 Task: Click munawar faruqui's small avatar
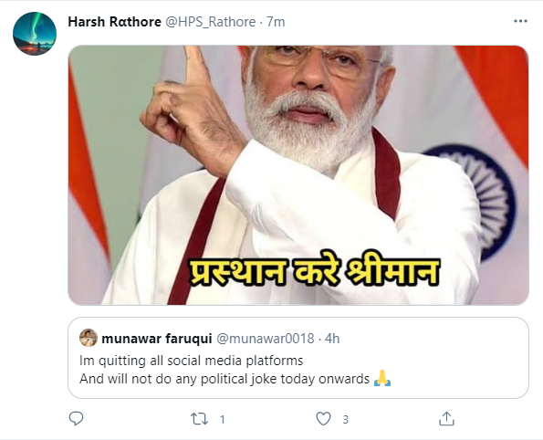(x=89, y=338)
